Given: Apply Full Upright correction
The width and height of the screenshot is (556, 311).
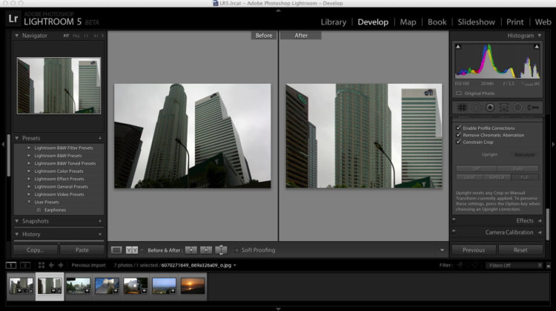Looking at the screenshot, I should pos(525,177).
